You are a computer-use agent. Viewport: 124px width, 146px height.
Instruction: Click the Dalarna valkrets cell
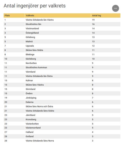(58, 102)
